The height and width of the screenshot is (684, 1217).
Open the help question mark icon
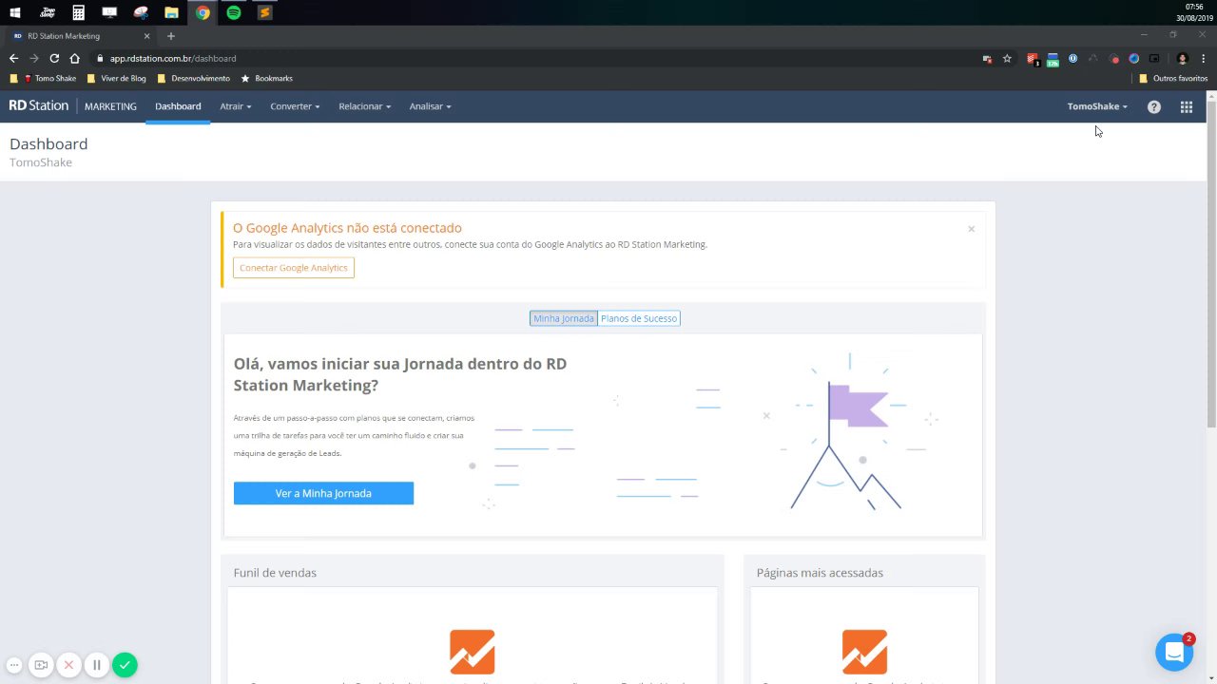coord(1154,107)
